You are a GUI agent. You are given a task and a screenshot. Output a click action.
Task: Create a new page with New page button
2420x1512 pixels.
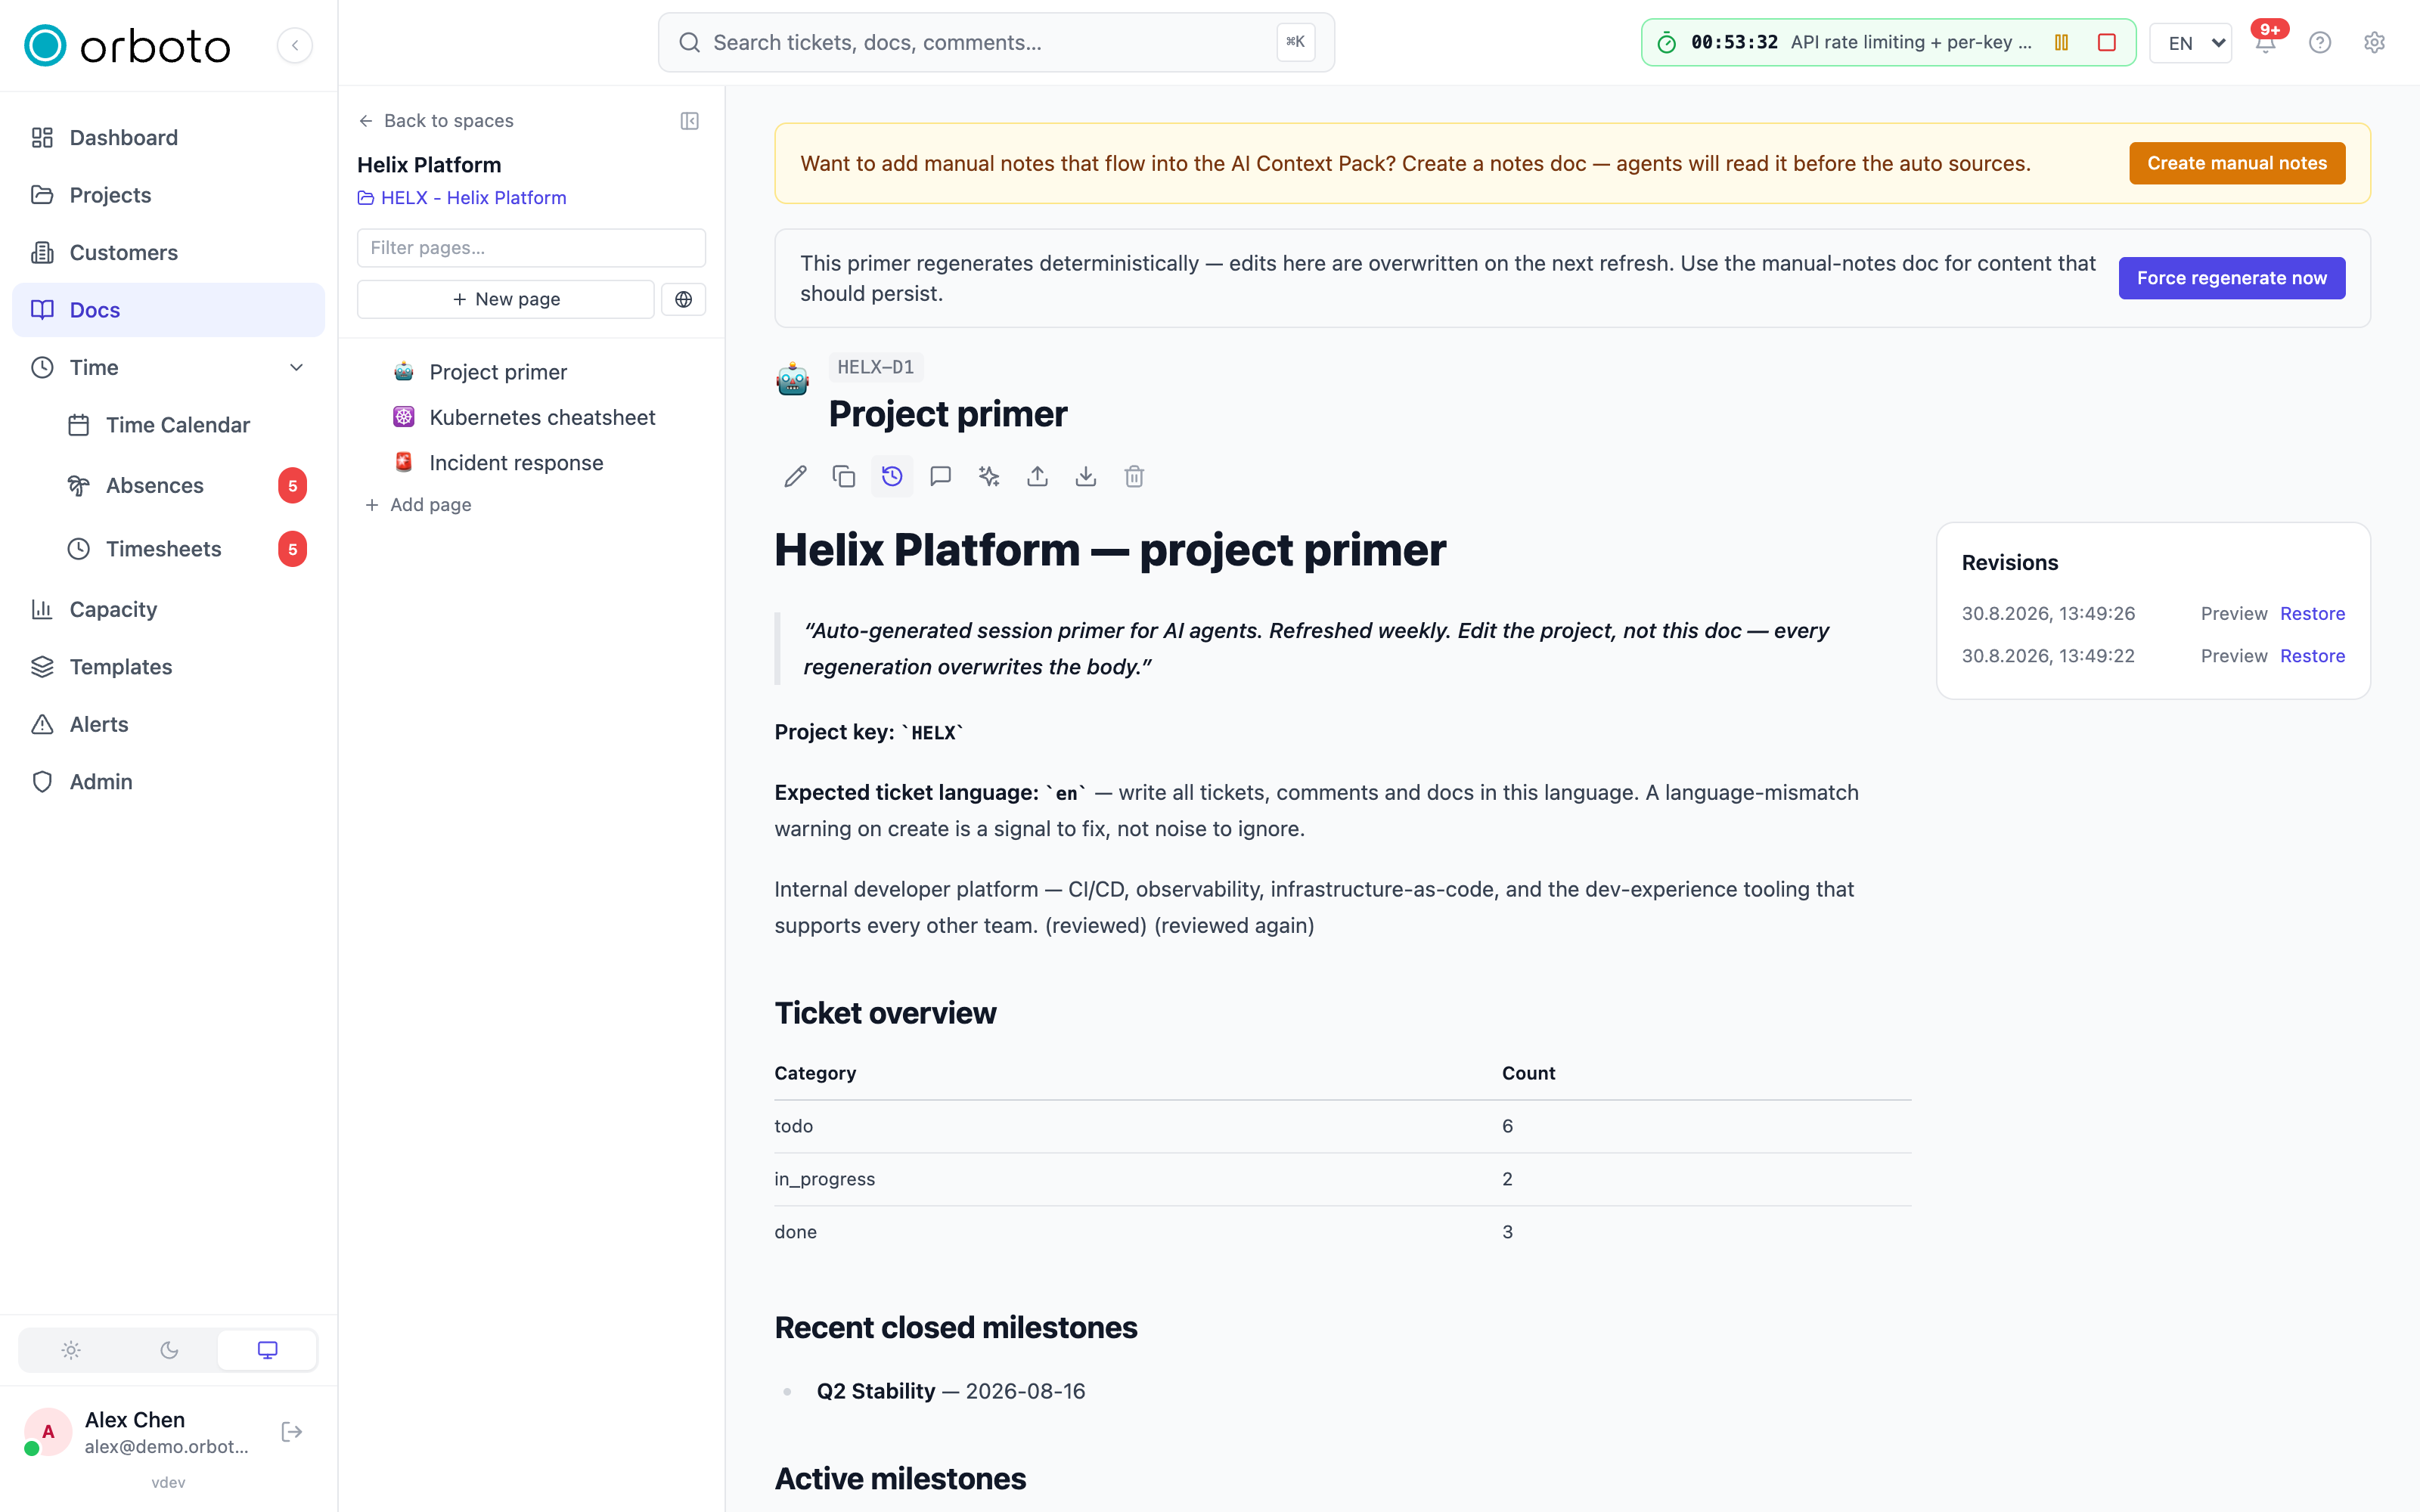pos(506,299)
